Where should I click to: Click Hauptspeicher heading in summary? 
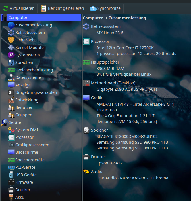coord(105,62)
